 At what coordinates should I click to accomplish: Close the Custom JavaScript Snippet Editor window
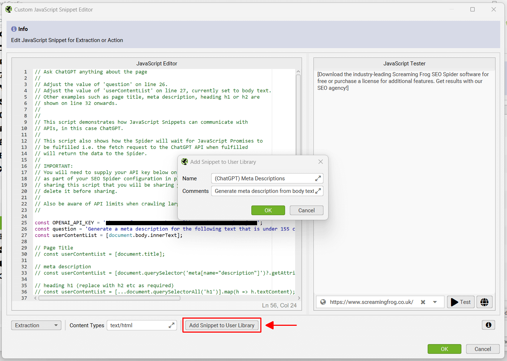pos(494,9)
